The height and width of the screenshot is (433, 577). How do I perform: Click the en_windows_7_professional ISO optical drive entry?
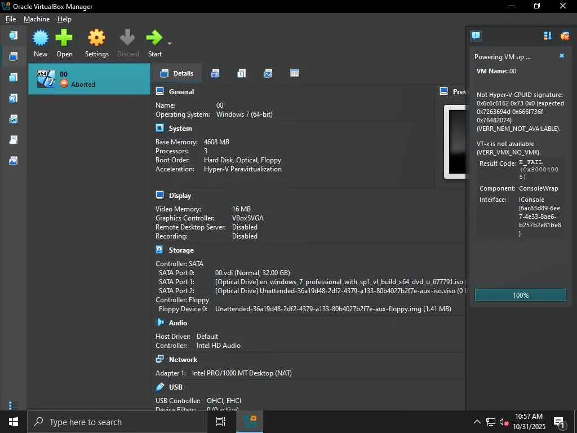coord(339,282)
